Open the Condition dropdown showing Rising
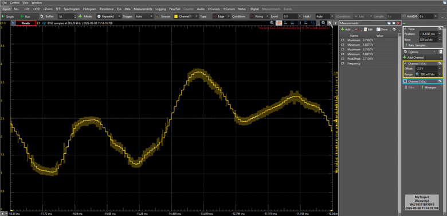Screen dimensions: 447x216 [259, 17]
